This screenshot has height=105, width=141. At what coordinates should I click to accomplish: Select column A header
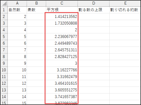coord(17,3)
